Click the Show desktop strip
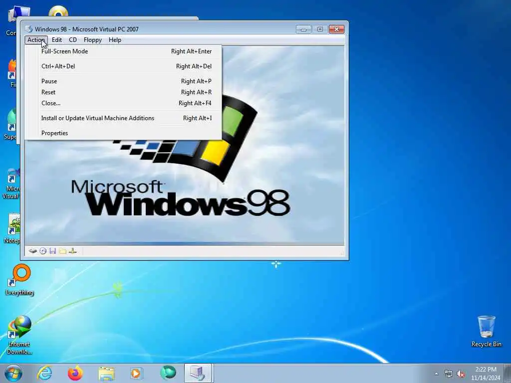The height and width of the screenshot is (383, 511). [x=508, y=374]
